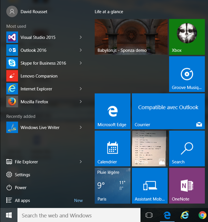The height and width of the screenshot is (222, 208).
Task: Click the Settings label
Action: (x=23, y=175)
